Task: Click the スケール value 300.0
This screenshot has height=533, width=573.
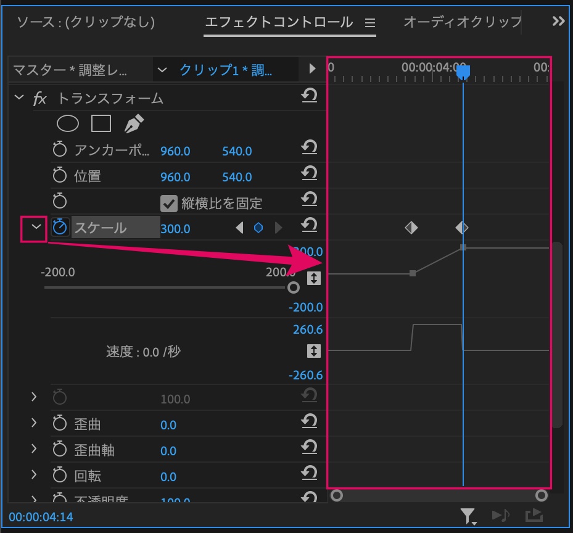Action: coord(175,229)
